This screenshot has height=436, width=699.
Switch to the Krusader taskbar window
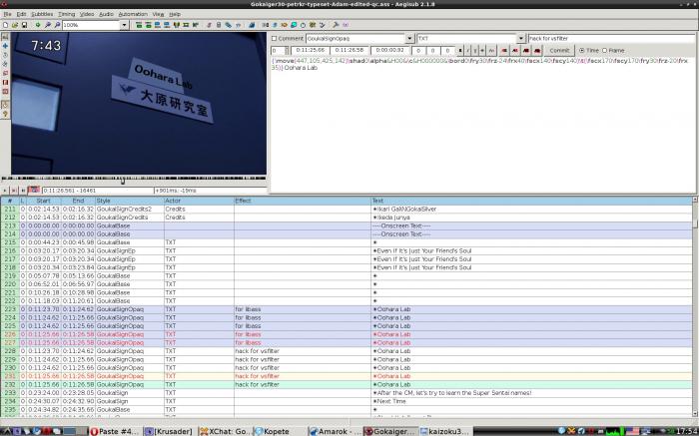point(171,431)
